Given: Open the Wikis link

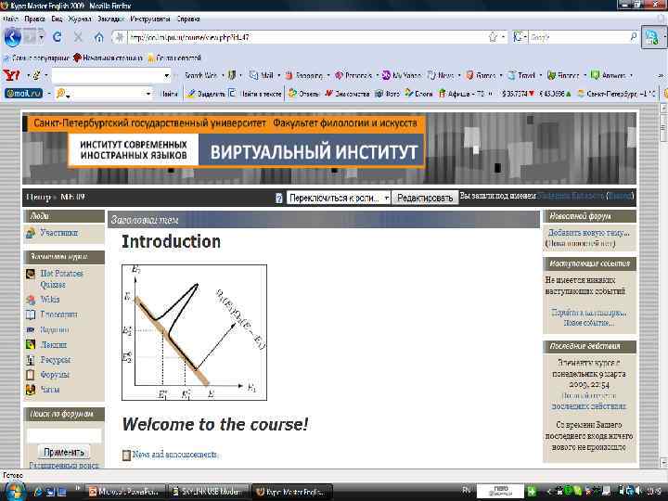Looking at the screenshot, I should (50, 300).
